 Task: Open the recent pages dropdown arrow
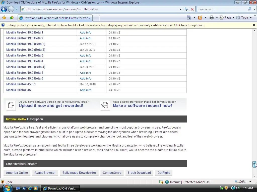point(17,9)
